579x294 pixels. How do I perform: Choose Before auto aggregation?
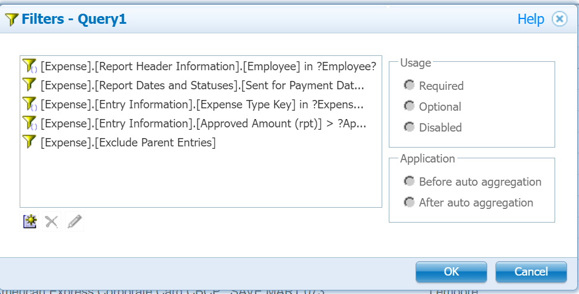(x=409, y=182)
